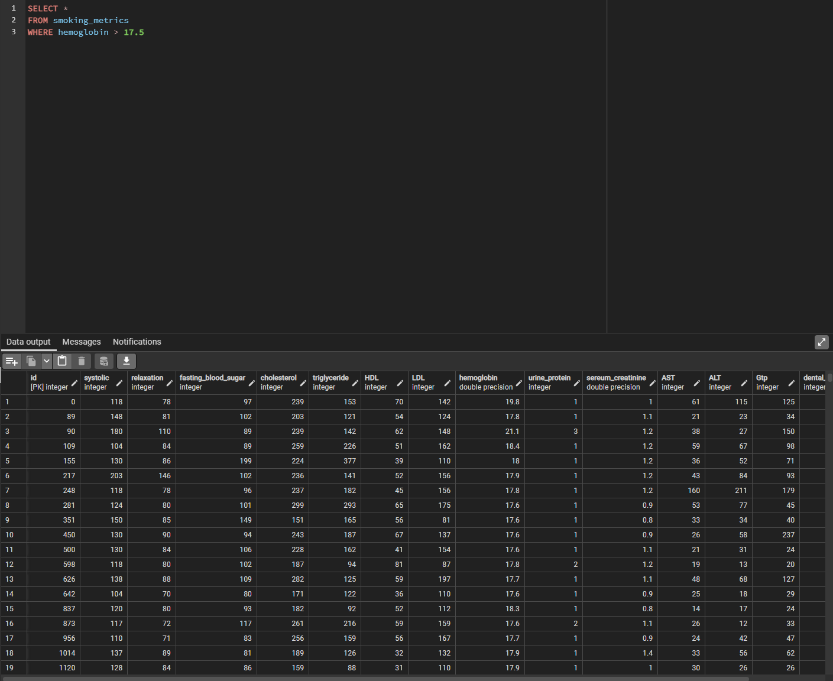Save data changes using the database-save icon

coord(104,361)
